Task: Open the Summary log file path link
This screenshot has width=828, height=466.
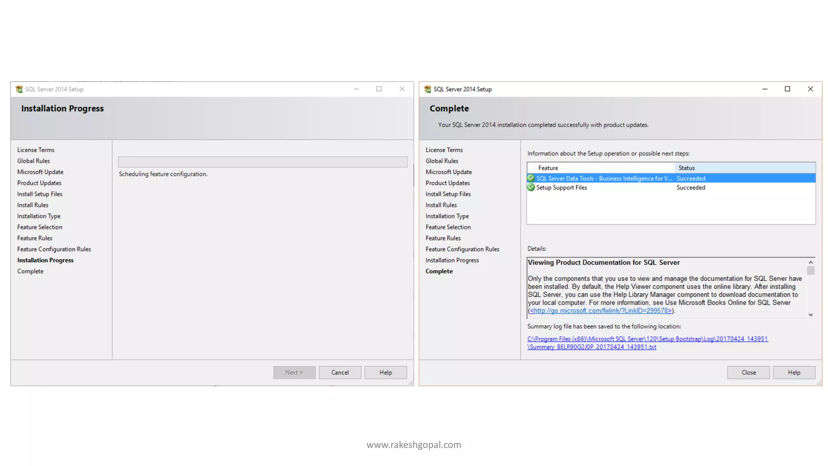Action: [647, 339]
